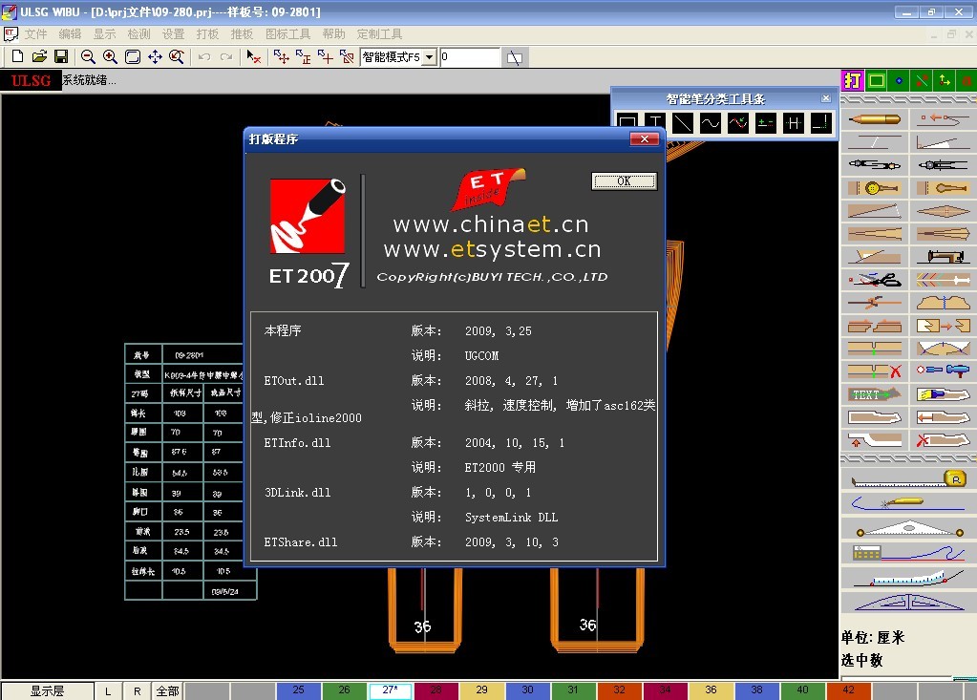Image resolution: width=977 pixels, height=700 pixels.
Task: Select the straight line smart-pen tool
Action: 682,122
